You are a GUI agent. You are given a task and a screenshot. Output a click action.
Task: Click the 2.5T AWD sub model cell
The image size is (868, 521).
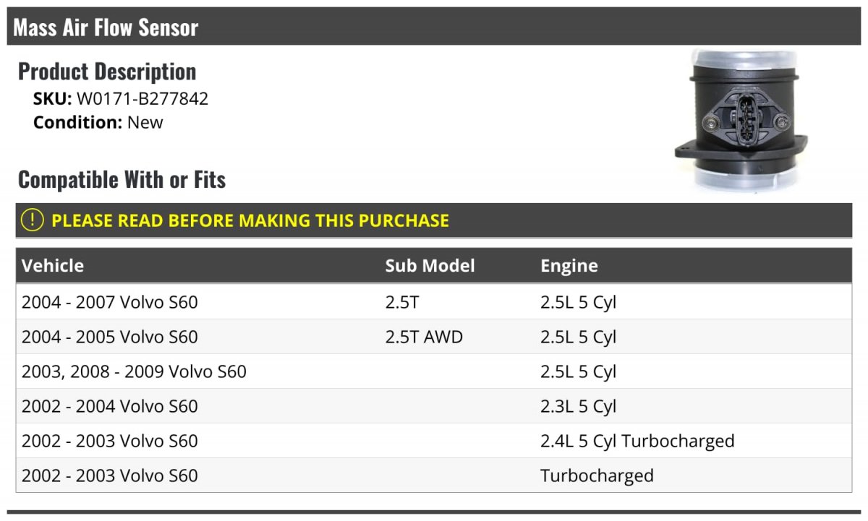[424, 337]
